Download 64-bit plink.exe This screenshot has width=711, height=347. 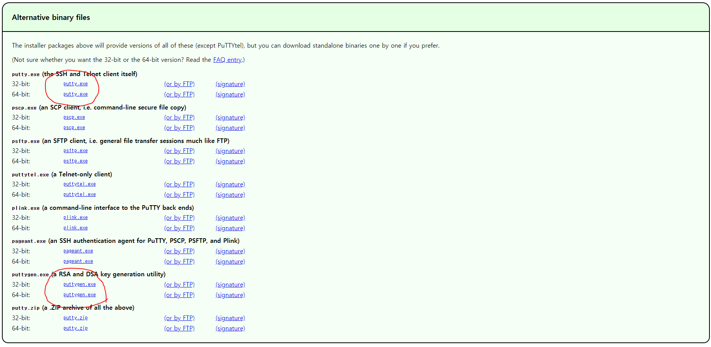click(x=75, y=228)
